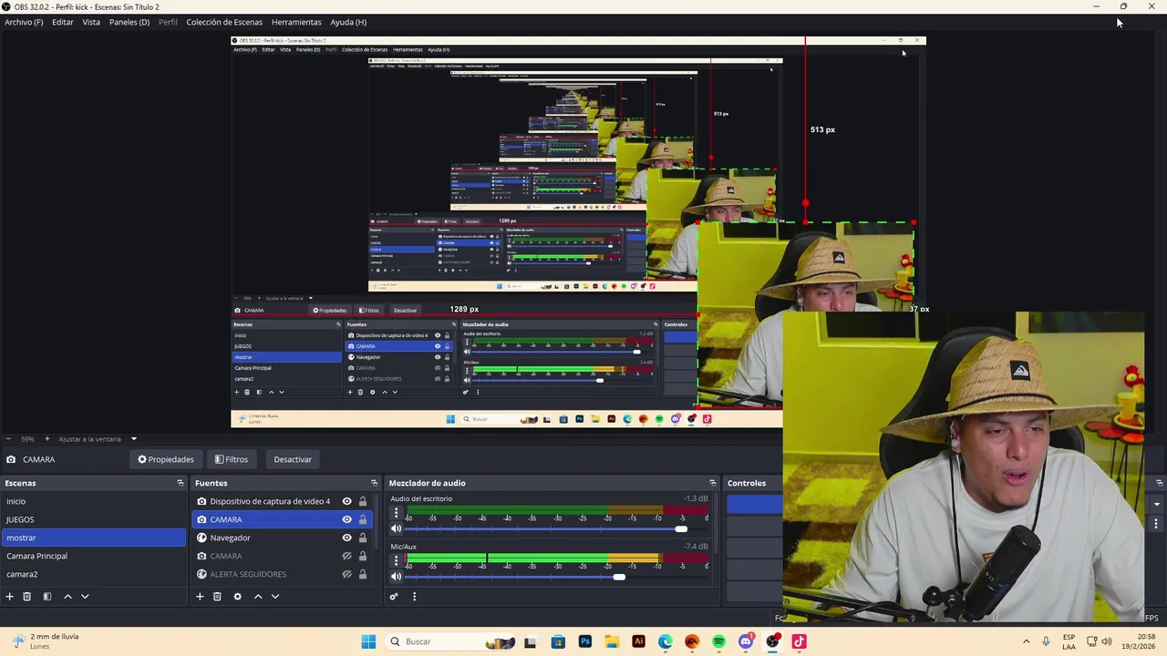Click the Desactivar button

click(x=293, y=459)
